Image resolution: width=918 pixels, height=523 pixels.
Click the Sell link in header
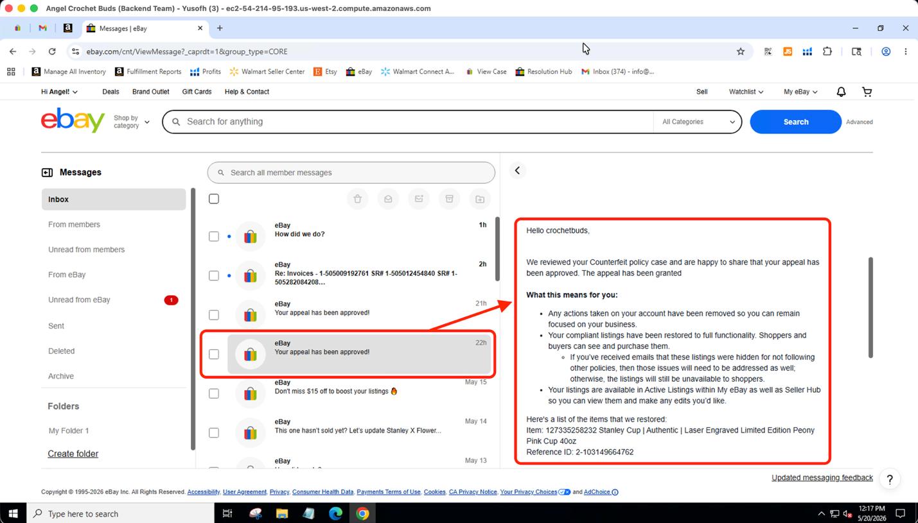click(702, 92)
